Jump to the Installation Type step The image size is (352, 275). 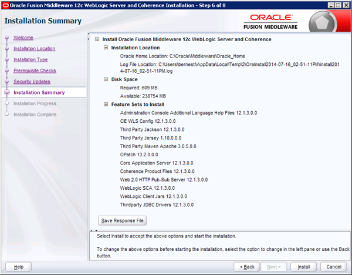pyautogui.click(x=31, y=59)
